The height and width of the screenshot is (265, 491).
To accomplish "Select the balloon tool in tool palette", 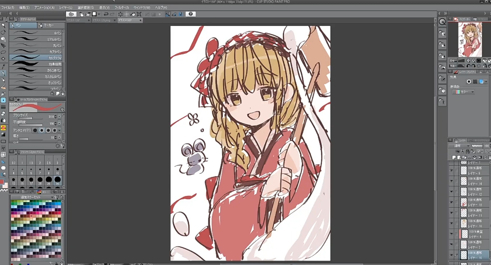I will (3, 168).
